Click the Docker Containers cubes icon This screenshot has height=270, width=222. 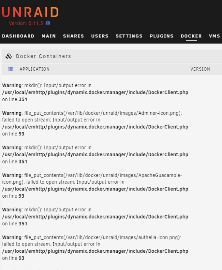[x=9, y=56]
